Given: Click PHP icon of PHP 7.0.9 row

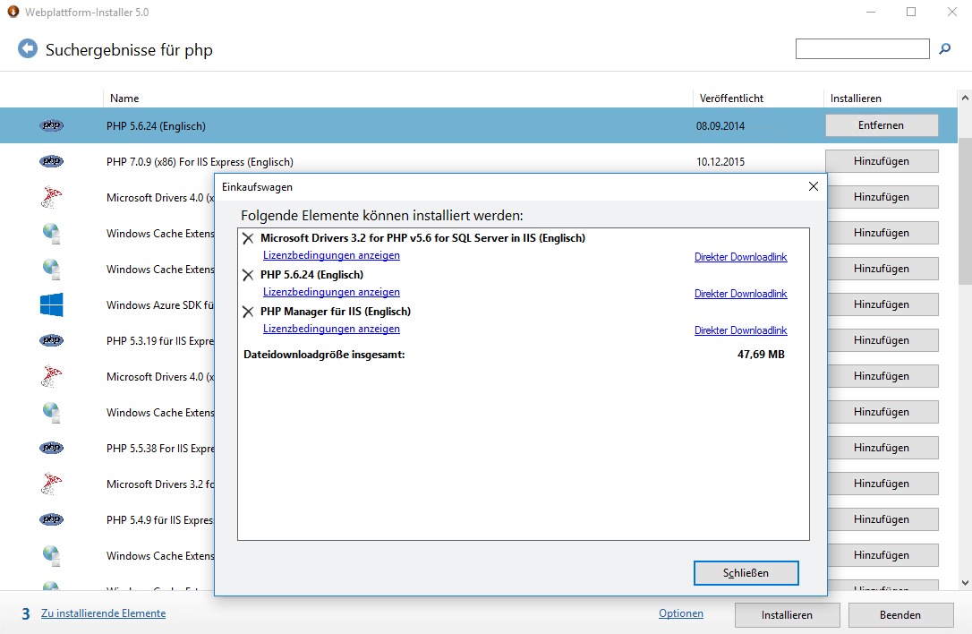Looking at the screenshot, I should tap(51, 161).
